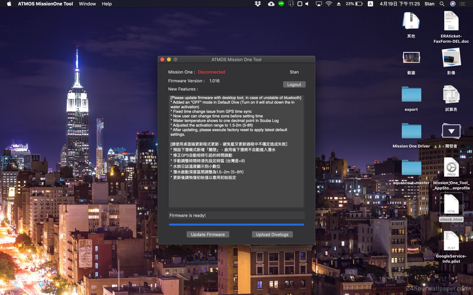
Task: Click the battery percentage 23% text
Action: tap(350, 4)
